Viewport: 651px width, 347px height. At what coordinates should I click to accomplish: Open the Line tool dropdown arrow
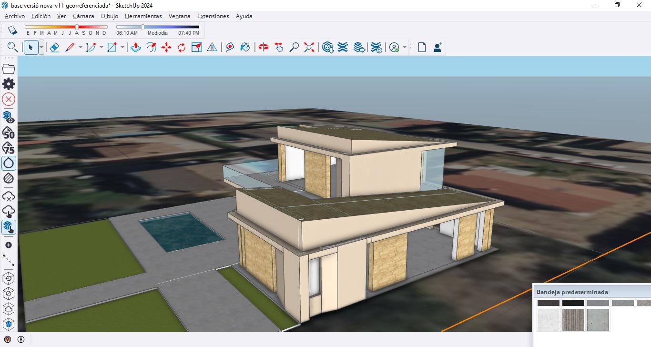click(x=80, y=47)
